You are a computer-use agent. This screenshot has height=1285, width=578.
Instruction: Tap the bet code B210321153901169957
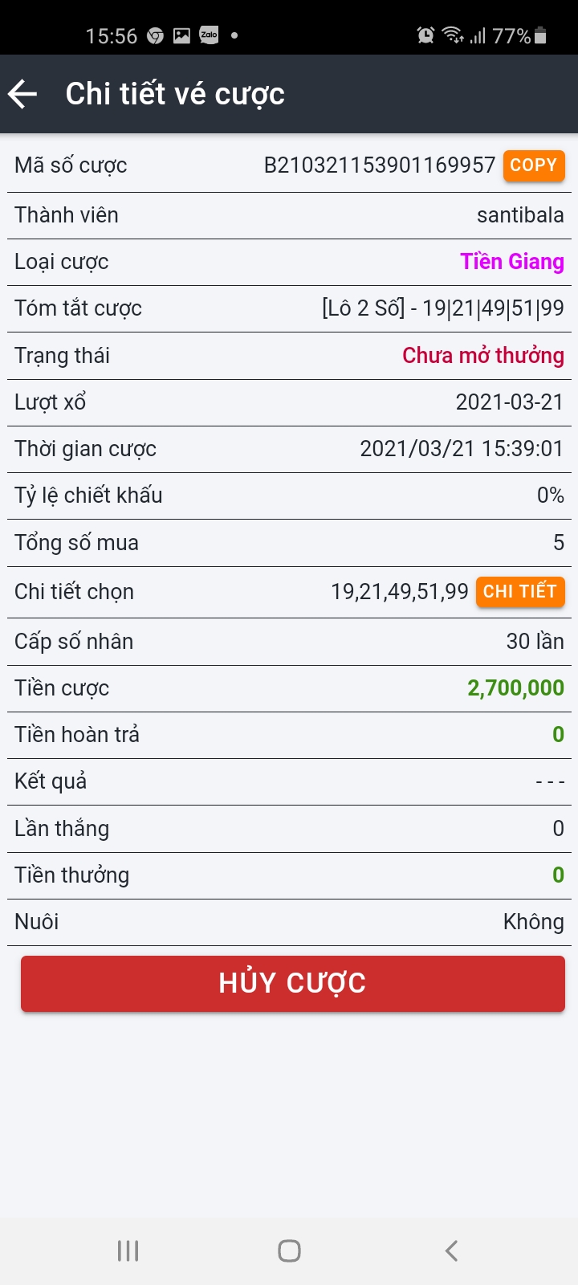[x=379, y=165]
